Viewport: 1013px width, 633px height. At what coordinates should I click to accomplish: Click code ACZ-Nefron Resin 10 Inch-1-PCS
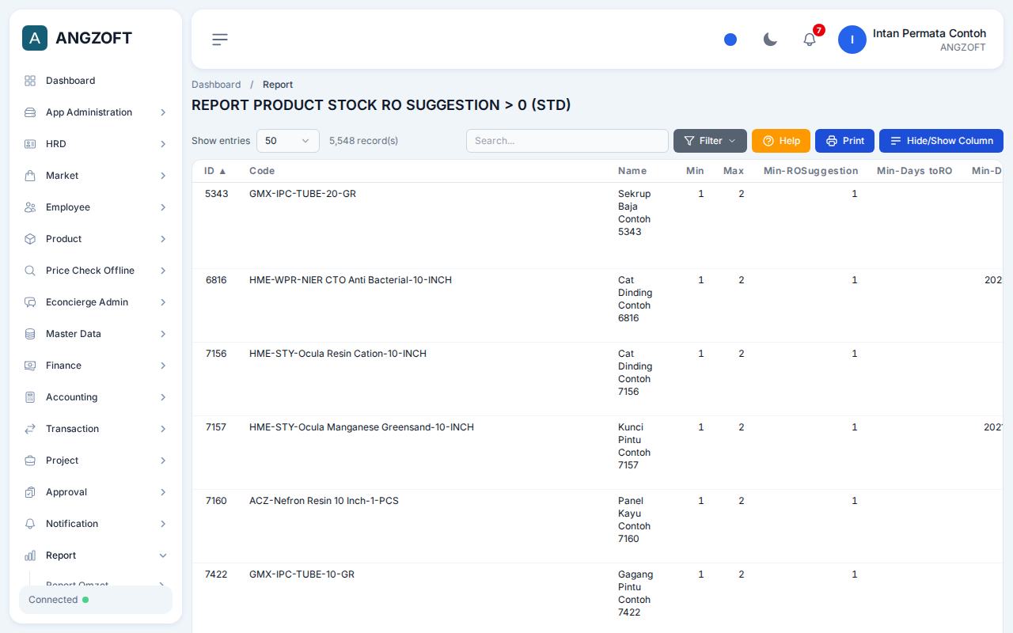click(324, 501)
